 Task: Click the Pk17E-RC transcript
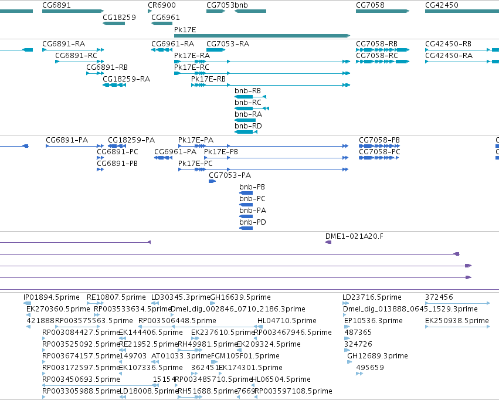point(262,73)
